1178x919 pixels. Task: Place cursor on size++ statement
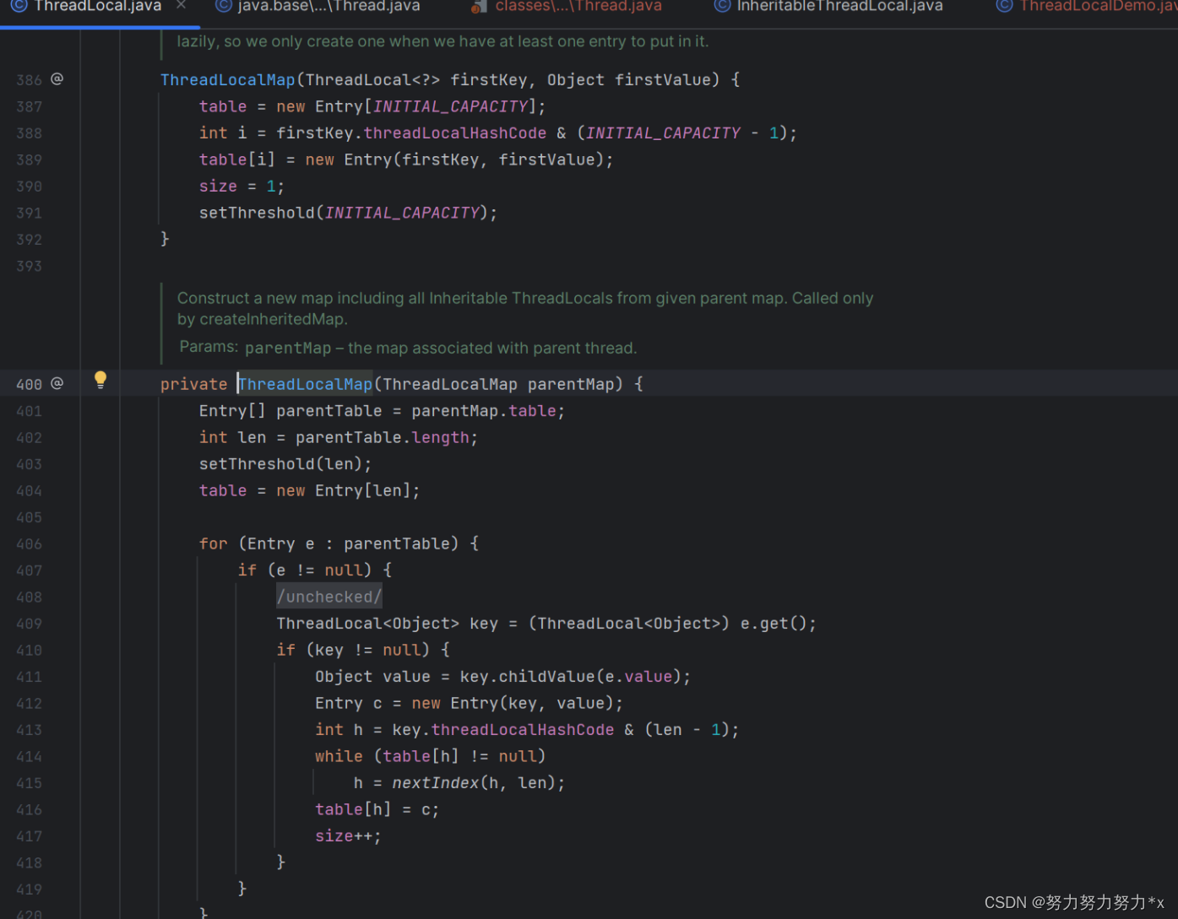348,836
